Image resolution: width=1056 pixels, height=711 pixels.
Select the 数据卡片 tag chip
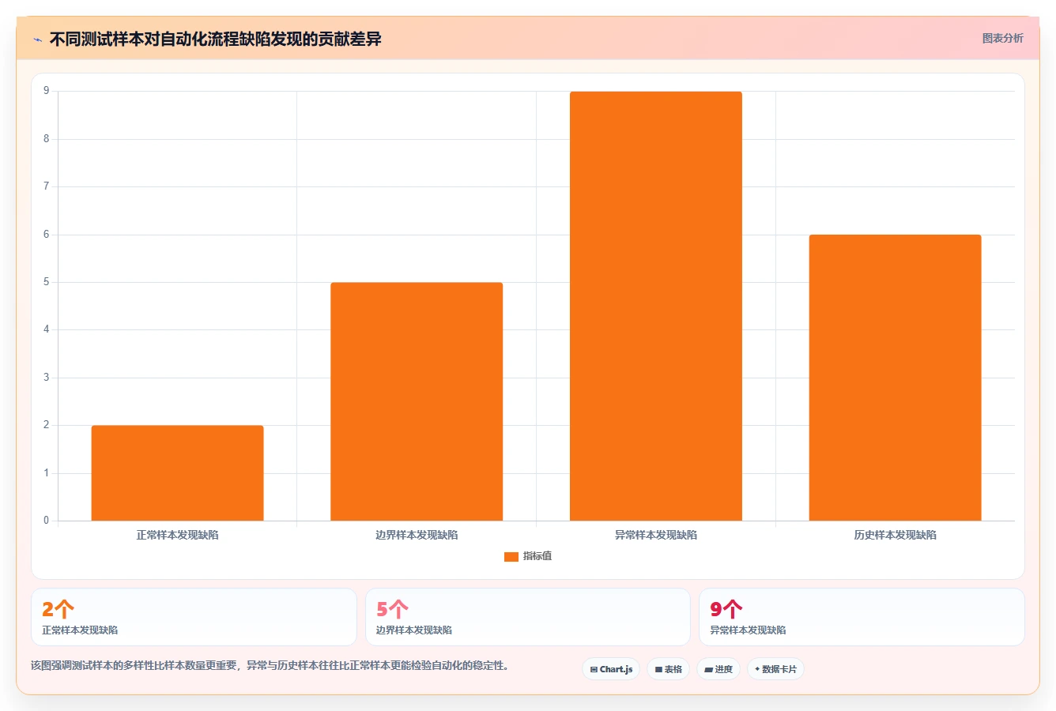coord(775,669)
